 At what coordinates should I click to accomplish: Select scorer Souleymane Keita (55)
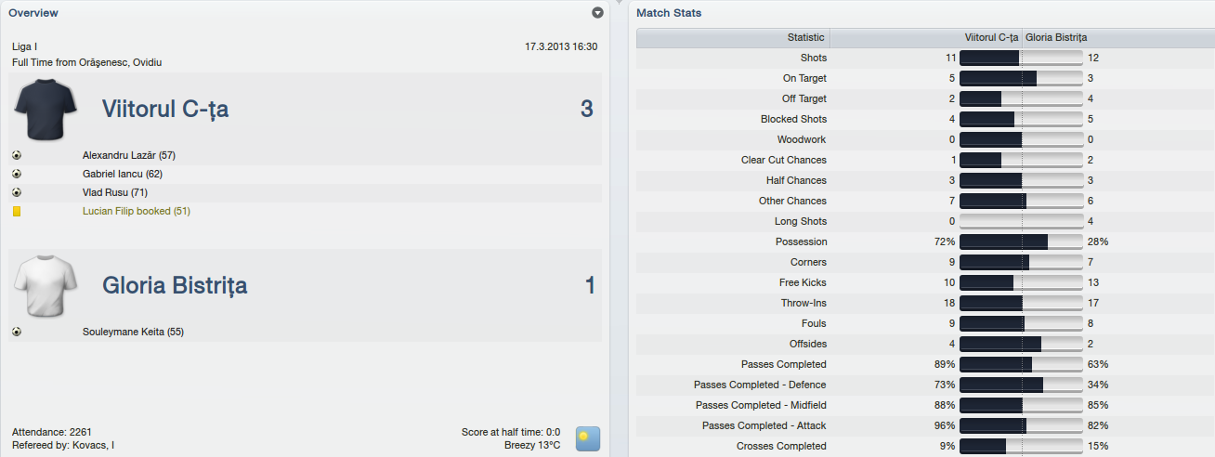(x=133, y=332)
